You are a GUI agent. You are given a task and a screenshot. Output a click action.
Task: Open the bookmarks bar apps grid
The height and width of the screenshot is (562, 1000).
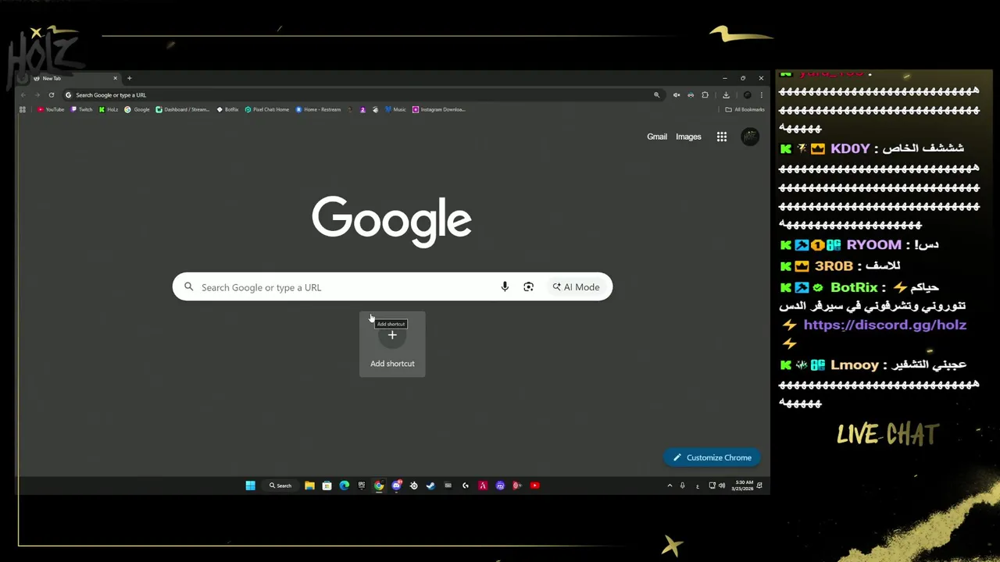click(23, 109)
